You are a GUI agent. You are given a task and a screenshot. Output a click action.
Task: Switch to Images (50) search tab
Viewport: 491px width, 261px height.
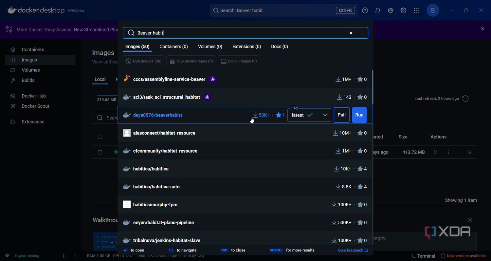tap(137, 47)
